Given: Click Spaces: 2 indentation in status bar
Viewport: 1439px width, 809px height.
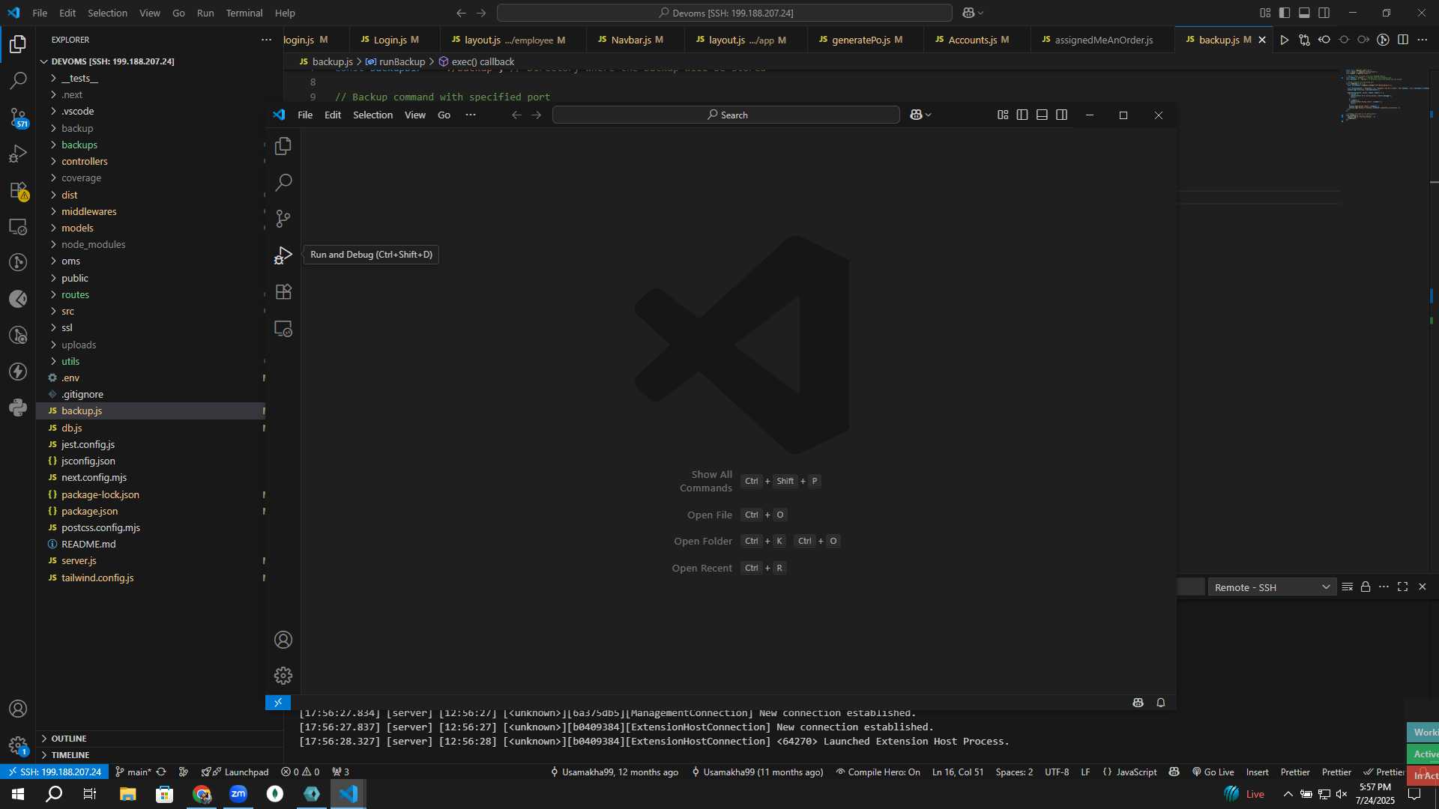Looking at the screenshot, I should point(1014,772).
